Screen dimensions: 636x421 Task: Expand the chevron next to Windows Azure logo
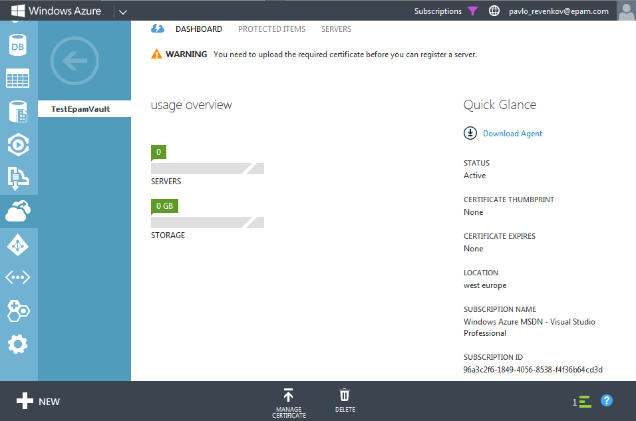tap(123, 11)
